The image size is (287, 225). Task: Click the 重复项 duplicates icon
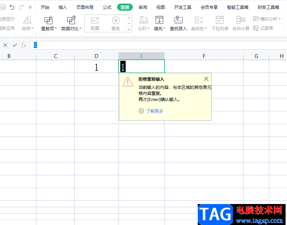[49, 20]
